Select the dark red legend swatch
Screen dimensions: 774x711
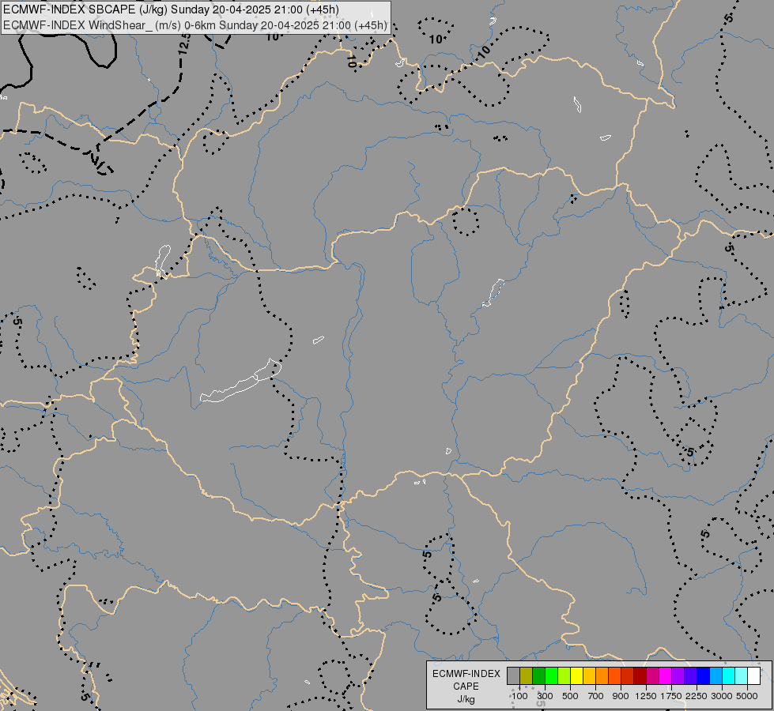640,676
